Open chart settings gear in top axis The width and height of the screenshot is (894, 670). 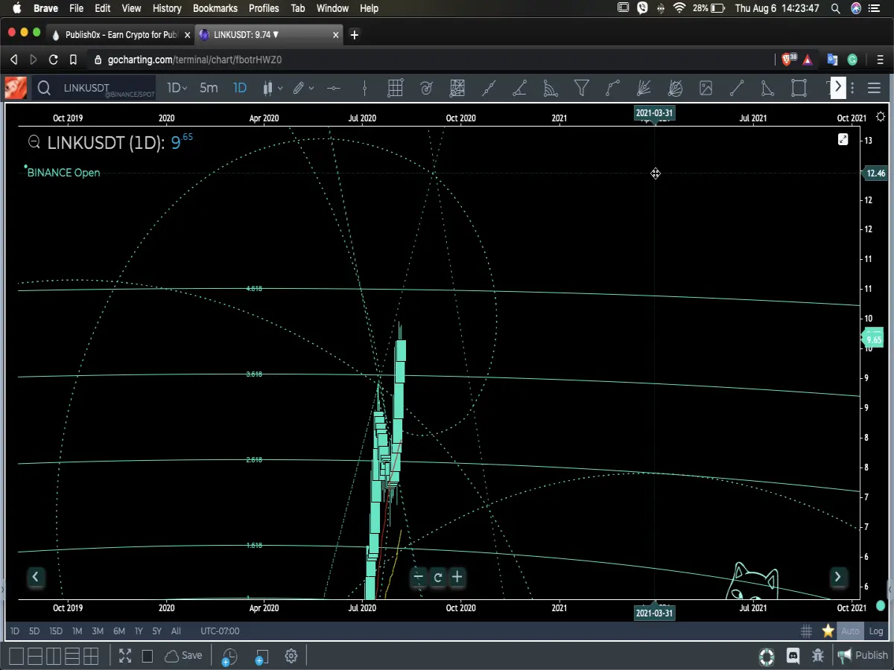click(881, 117)
